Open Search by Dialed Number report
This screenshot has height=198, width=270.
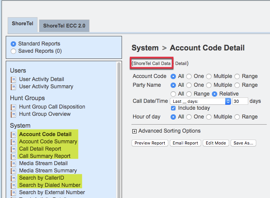(x=50, y=185)
